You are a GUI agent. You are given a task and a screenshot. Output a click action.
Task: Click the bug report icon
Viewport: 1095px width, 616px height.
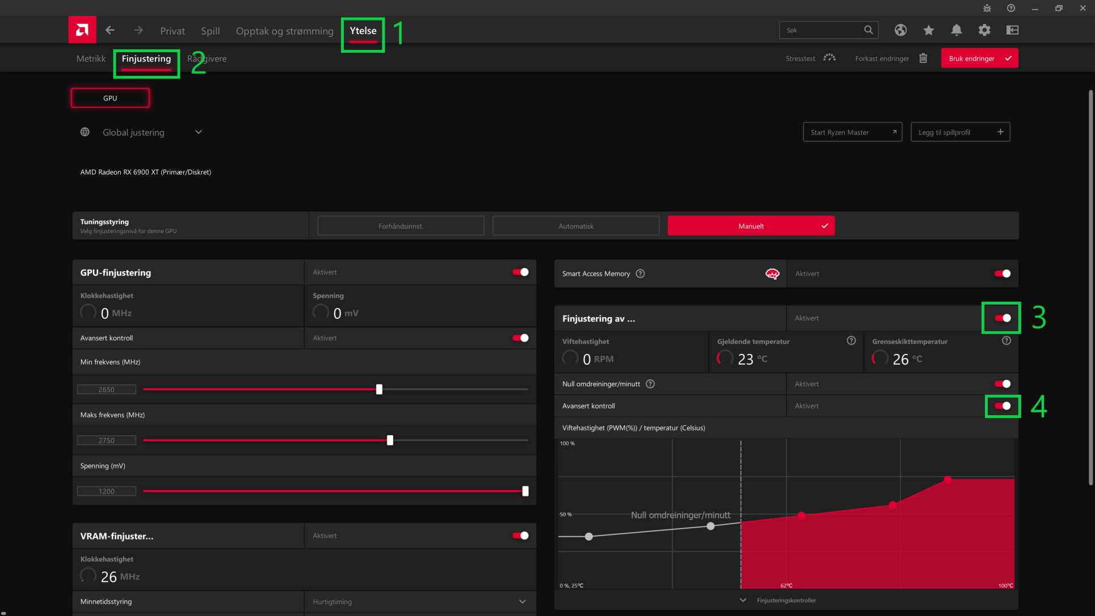coord(987,8)
